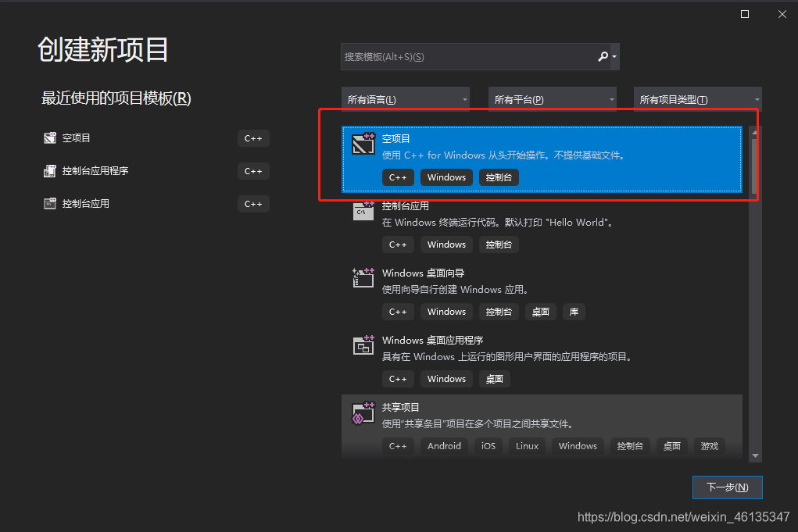Open the 所有语言 dropdown
Screen dimensions: 798x532
[406, 98]
